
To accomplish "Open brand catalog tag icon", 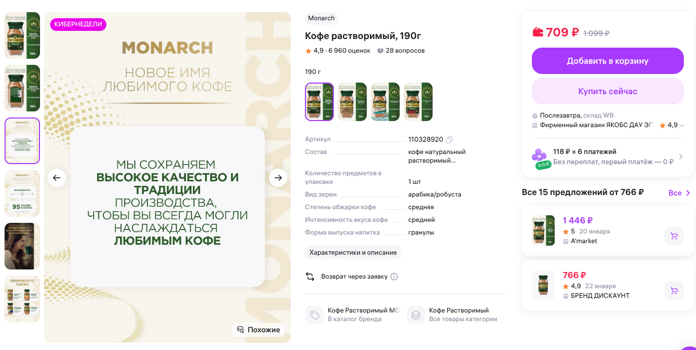I will click(315, 315).
